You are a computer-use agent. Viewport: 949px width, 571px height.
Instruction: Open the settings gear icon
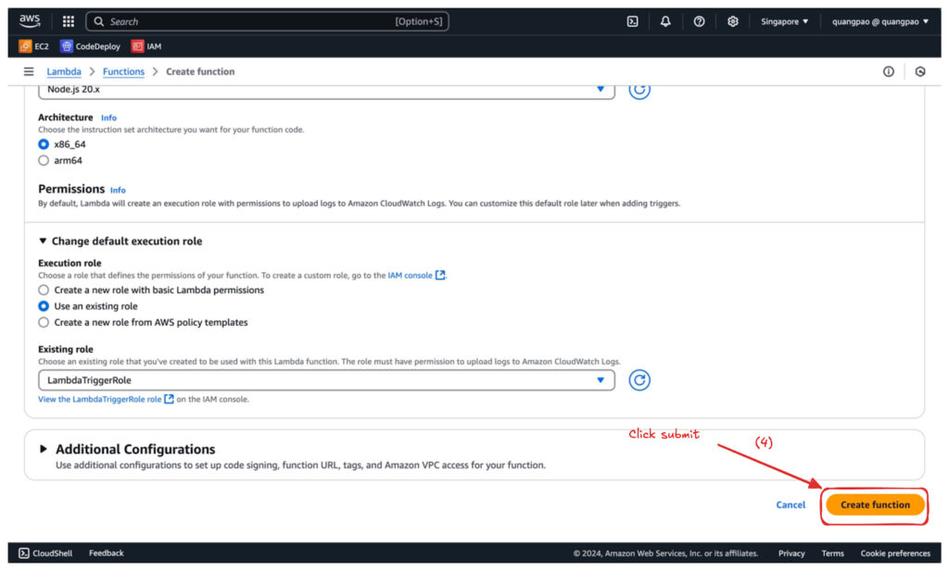(x=732, y=21)
